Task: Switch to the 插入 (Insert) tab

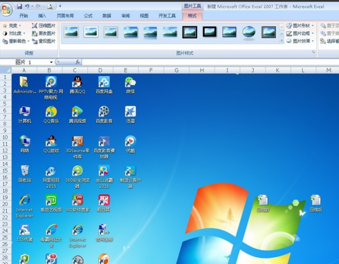Action: (x=42, y=16)
